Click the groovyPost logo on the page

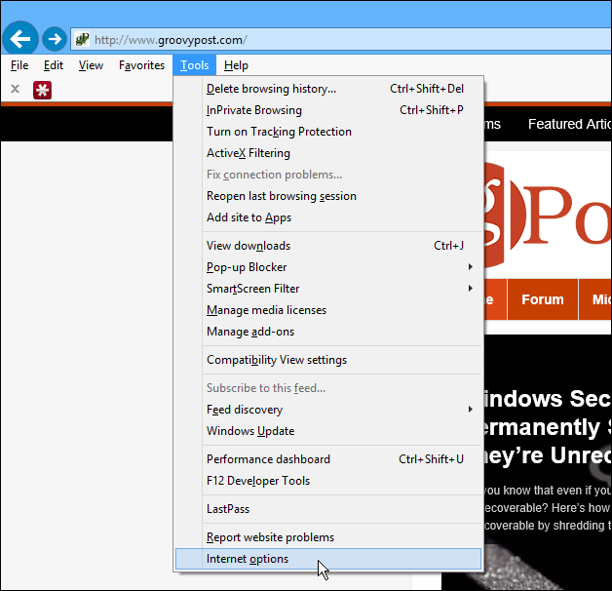[548, 215]
